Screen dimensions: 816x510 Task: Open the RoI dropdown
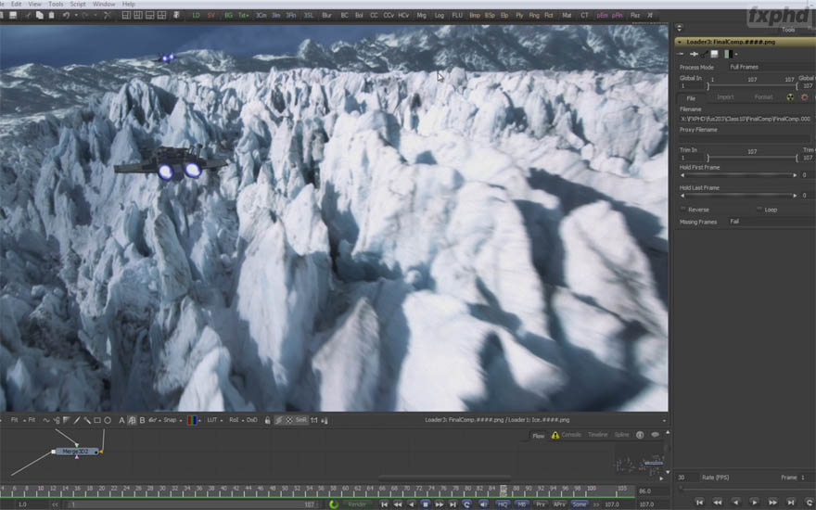click(x=236, y=420)
